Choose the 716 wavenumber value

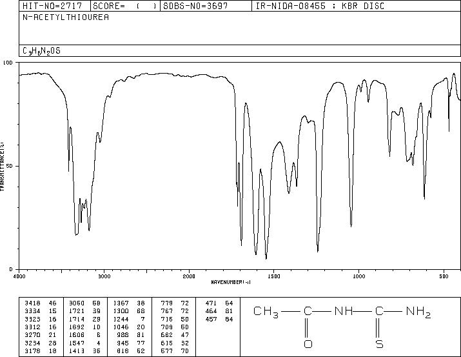167,319
